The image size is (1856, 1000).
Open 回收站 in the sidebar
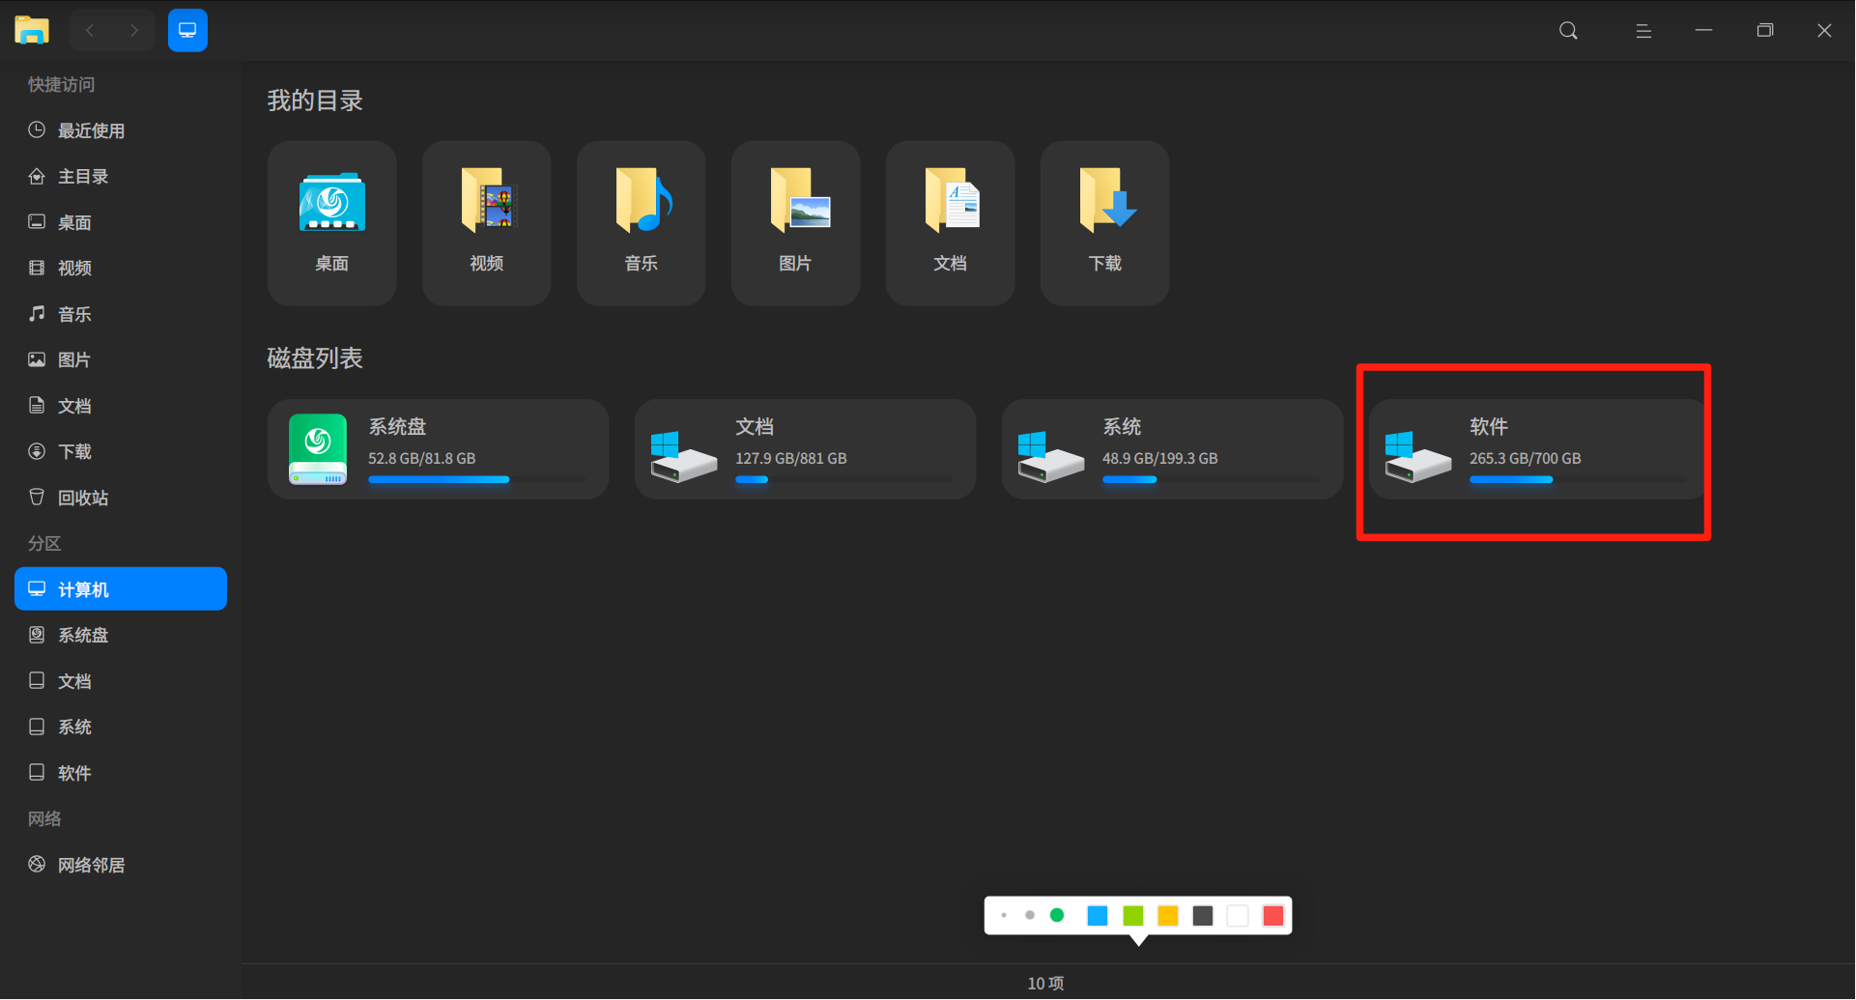(x=121, y=498)
